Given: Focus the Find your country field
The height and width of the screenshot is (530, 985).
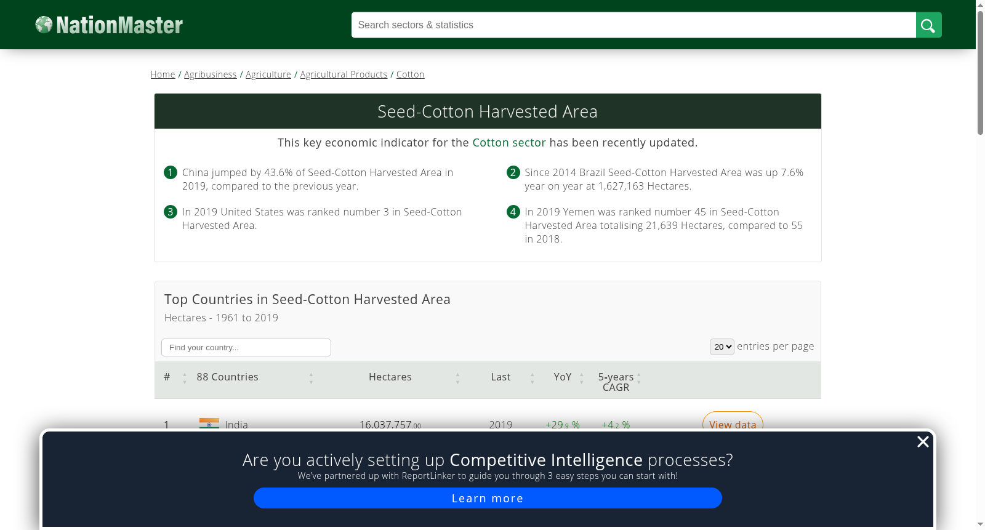Looking at the screenshot, I should [x=246, y=347].
